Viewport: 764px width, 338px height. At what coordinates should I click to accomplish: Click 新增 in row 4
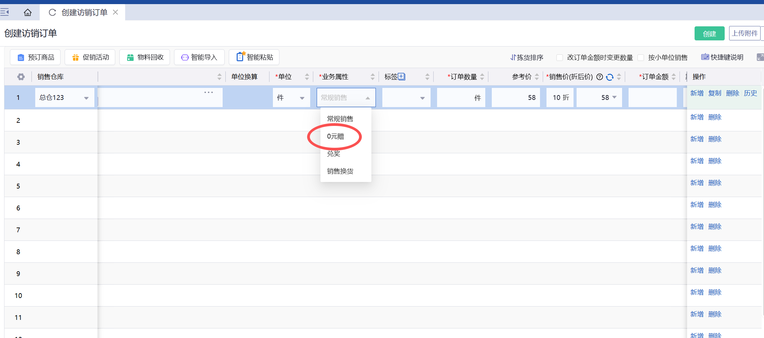tap(697, 161)
